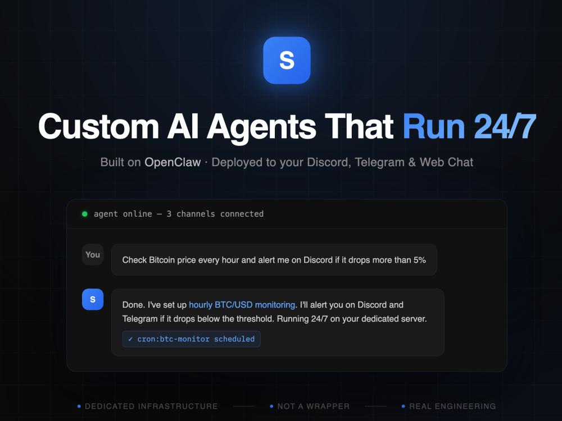Click the NOT A WRAPPER label

click(313, 406)
